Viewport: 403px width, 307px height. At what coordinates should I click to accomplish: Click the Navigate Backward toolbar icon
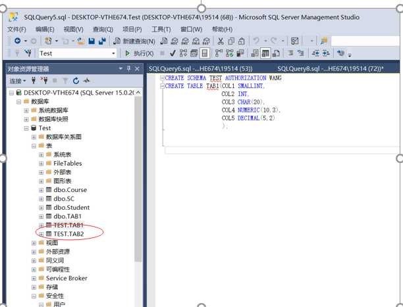click(x=18, y=41)
